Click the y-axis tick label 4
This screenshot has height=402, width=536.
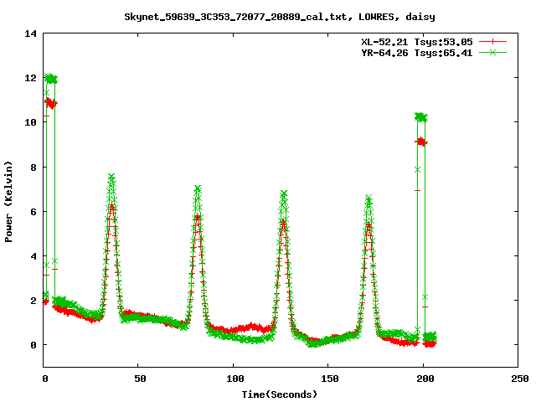[x=33, y=256]
